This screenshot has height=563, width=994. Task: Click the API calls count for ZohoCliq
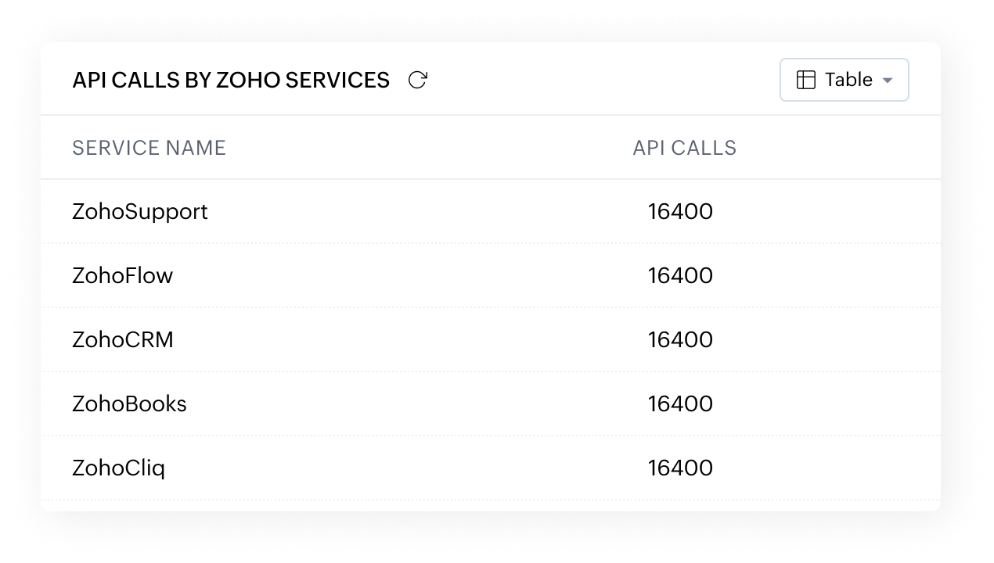point(680,468)
